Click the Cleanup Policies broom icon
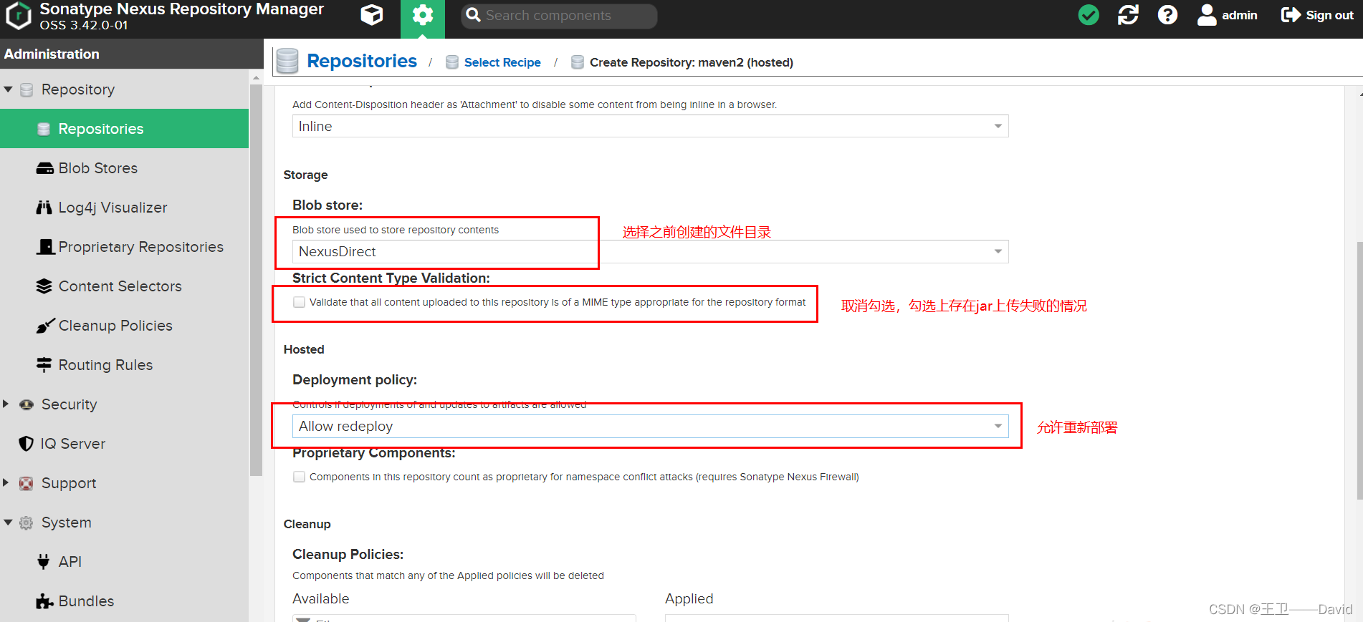1363x622 pixels. pyautogui.click(x=45, y=326)
